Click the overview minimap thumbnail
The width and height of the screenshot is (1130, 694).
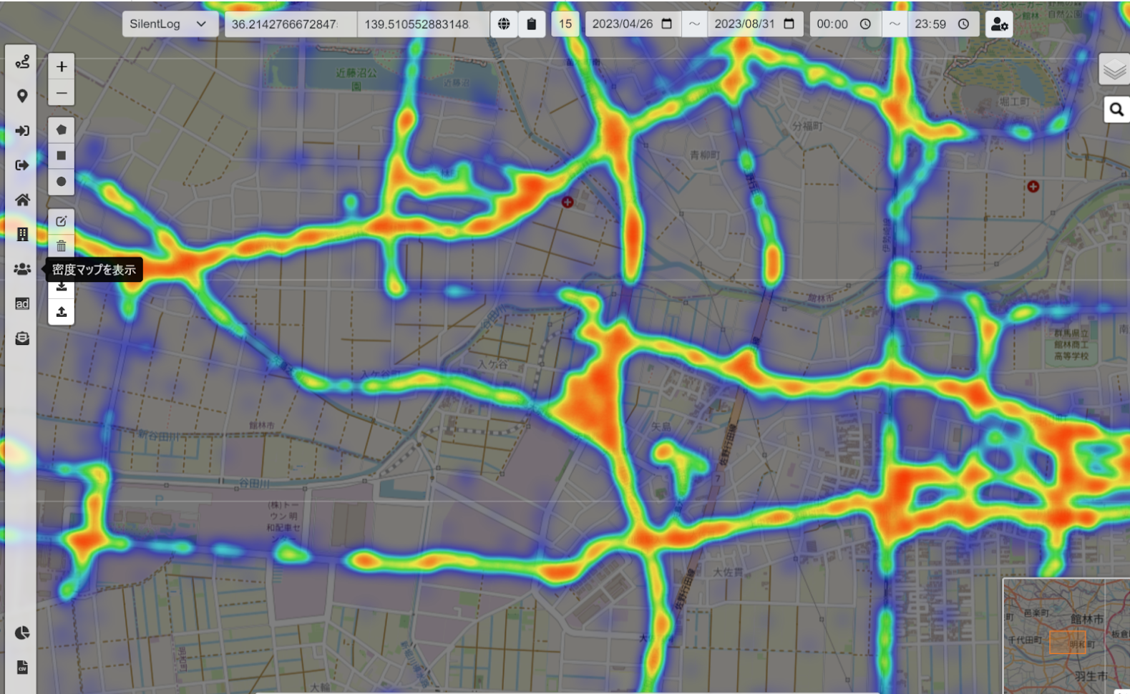click(1066, 635)
